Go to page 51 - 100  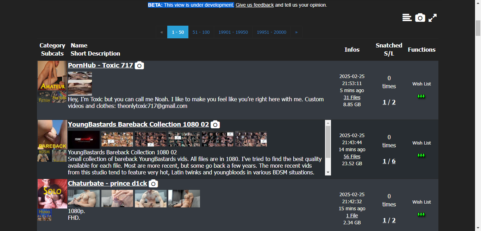coord(201,32)
